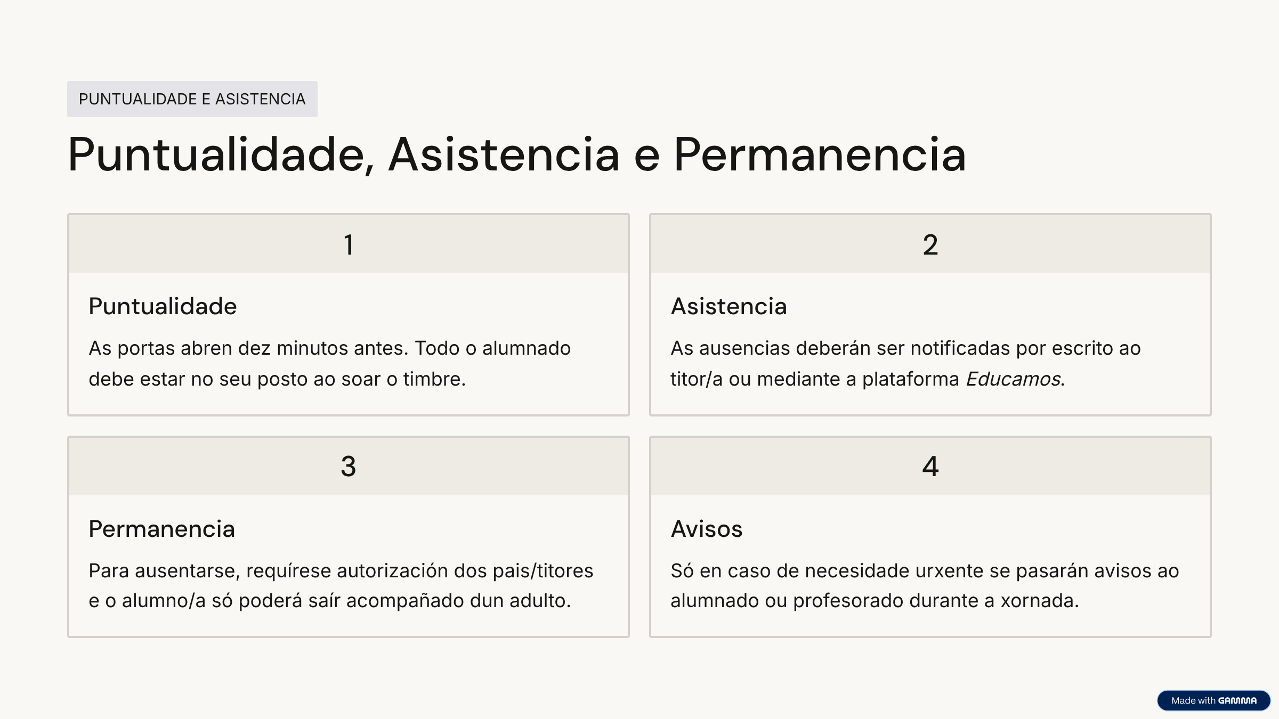The height and width of the screenshot is (719, 1279).
Task: Click the 'PUNTUALIDADE E ASISTENCIA' tag label
Action: pyautogui.click(x=192, y=99)
